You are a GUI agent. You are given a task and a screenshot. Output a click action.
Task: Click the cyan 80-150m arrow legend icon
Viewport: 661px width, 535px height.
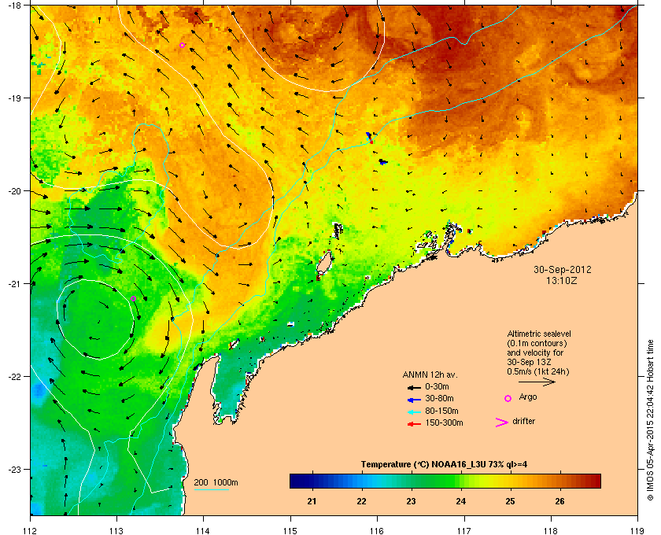click(x=414, y=411)
